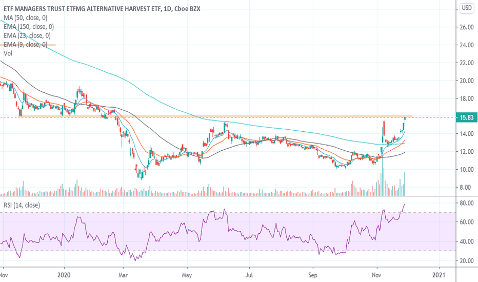Screen dimensions: 478x282
Task: Click the 18.00 price axis label
Action: [x=467, y=98]
